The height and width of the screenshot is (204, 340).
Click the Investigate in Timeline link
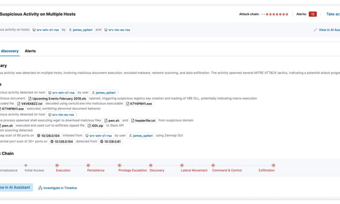(x=58, y=188)
